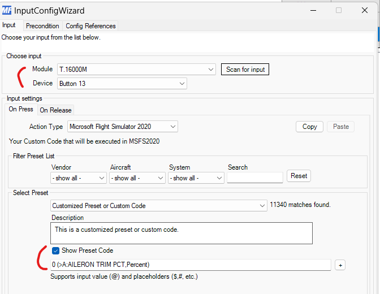Switch to the Config References tab
The height and width of the screenshot is (294, 380).
[x=90, y=26]
